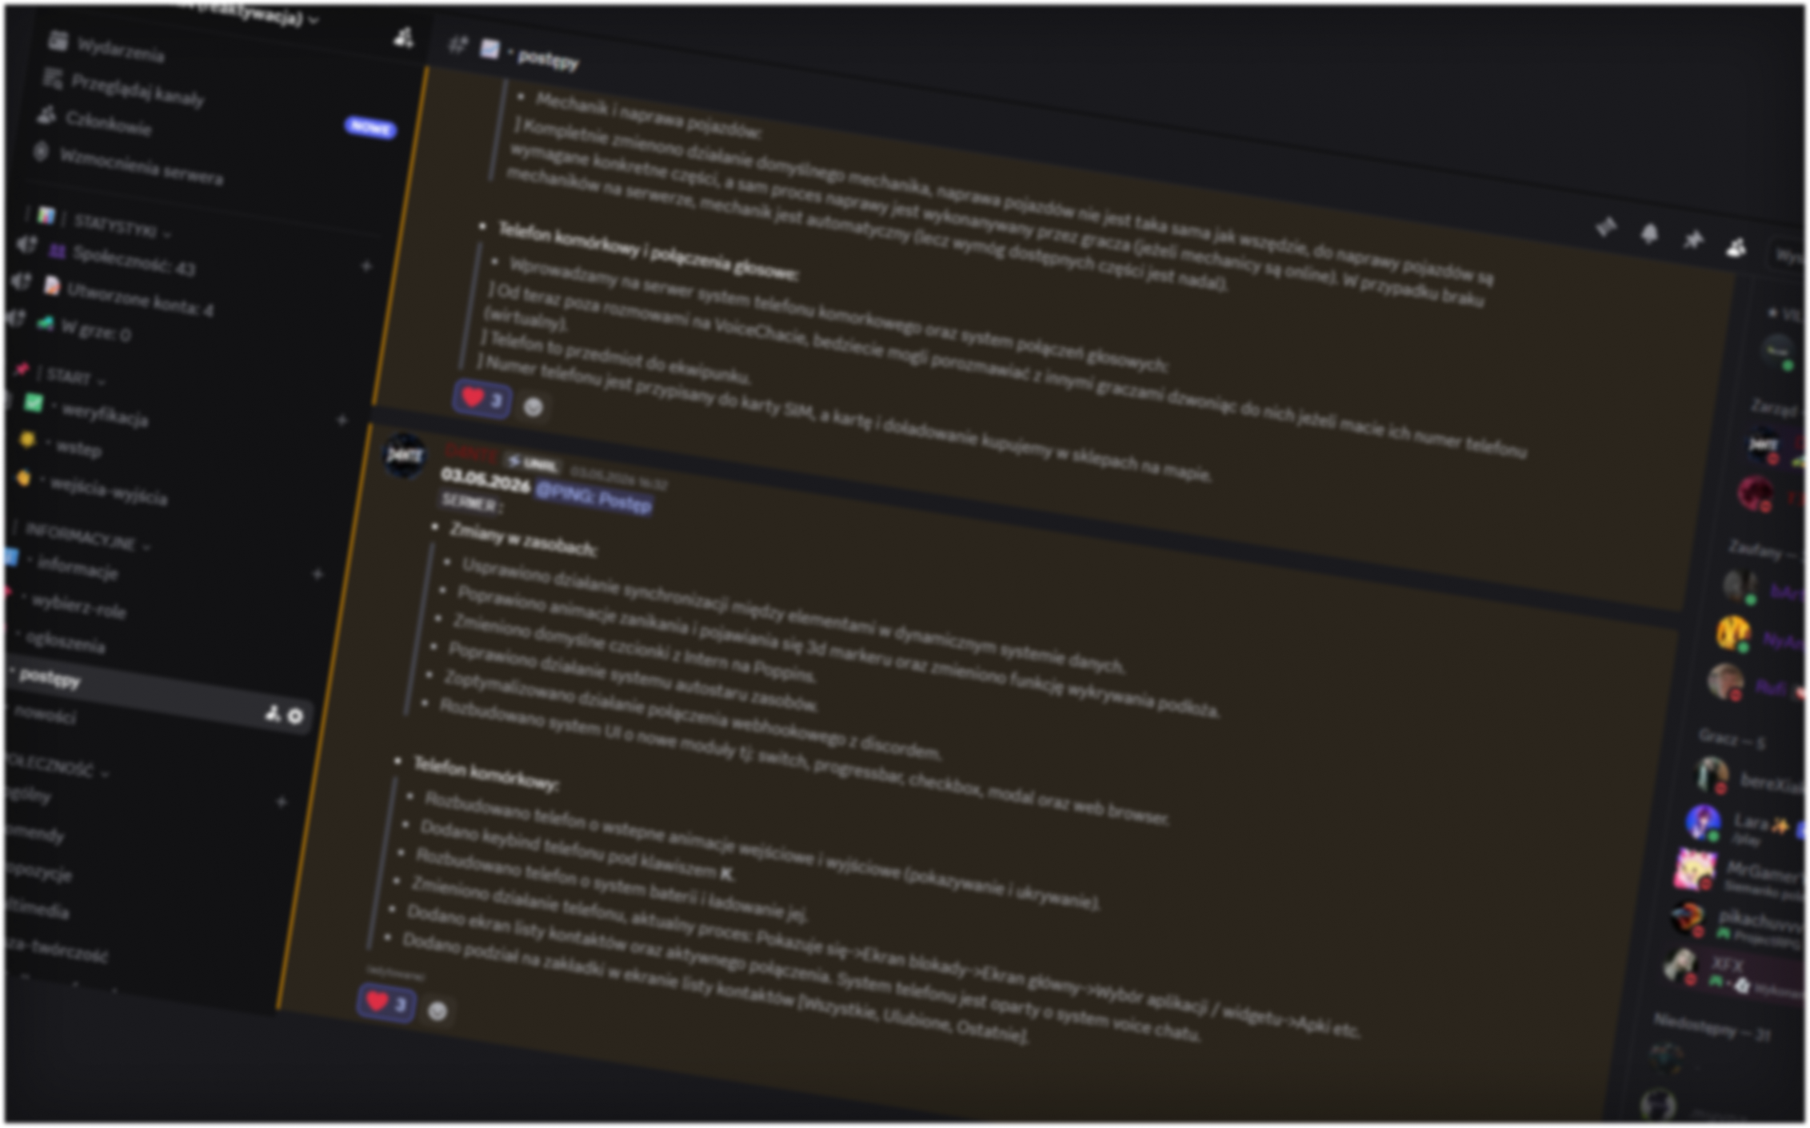The width and height of the screenshot is (1810, 1128).
Task: Open Wzmocnienia serwera boosts entry
Action: click(141, 165)
